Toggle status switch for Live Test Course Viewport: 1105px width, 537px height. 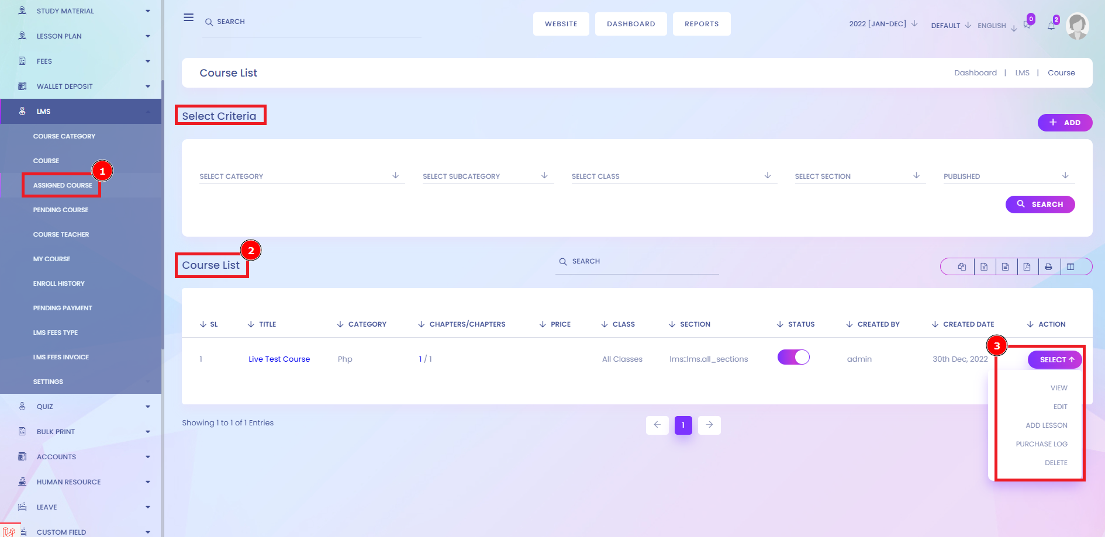tap(793, 357)
